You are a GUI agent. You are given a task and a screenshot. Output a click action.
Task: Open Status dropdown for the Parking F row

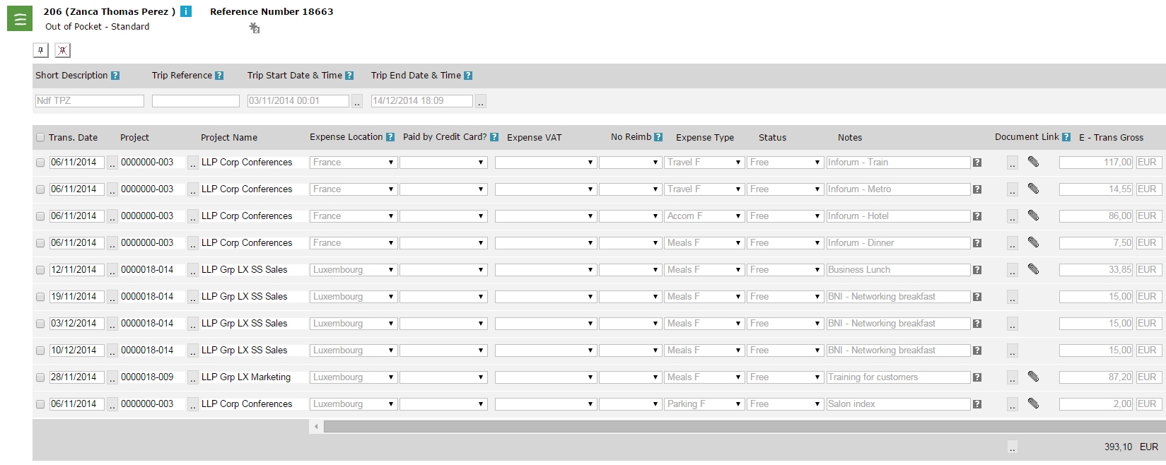[x=784, y=404]
